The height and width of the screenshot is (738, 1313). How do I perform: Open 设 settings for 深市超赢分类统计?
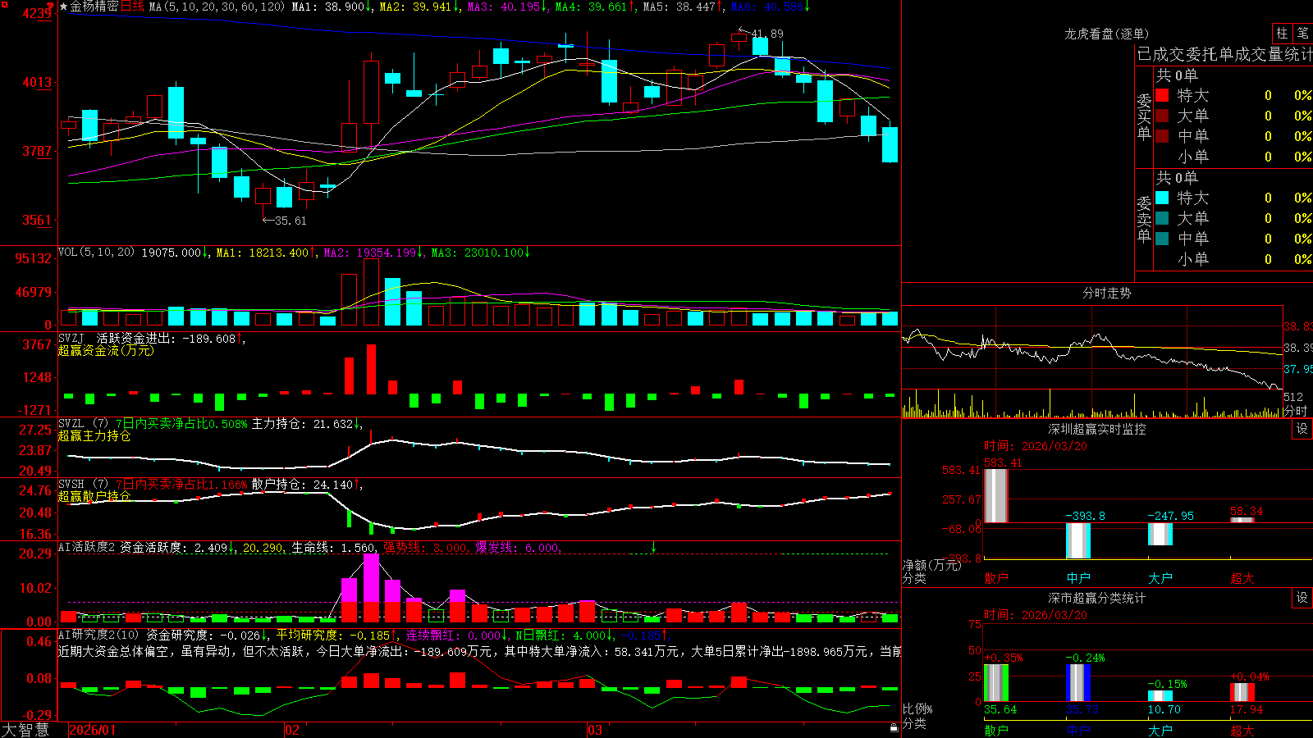point(1302,598)
